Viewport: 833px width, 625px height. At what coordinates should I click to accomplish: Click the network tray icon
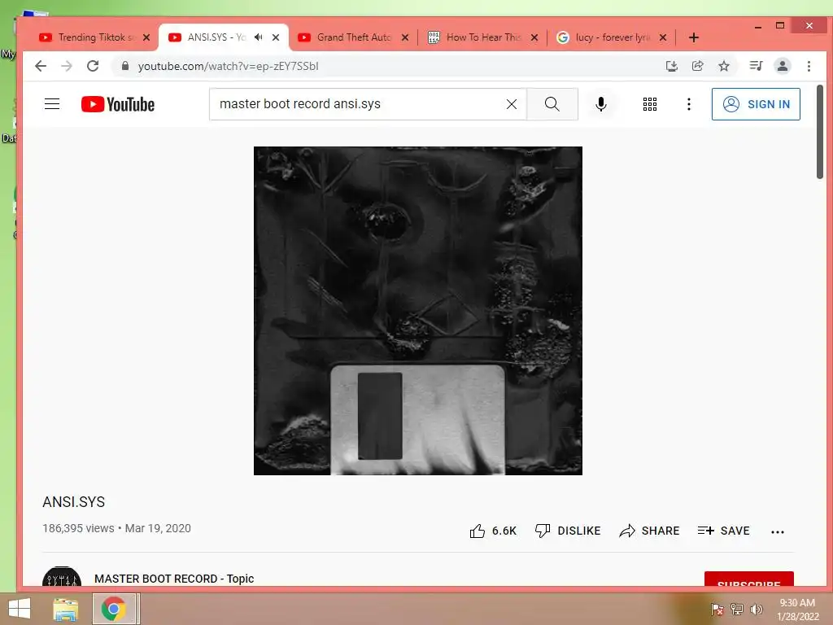pos(737,609)
